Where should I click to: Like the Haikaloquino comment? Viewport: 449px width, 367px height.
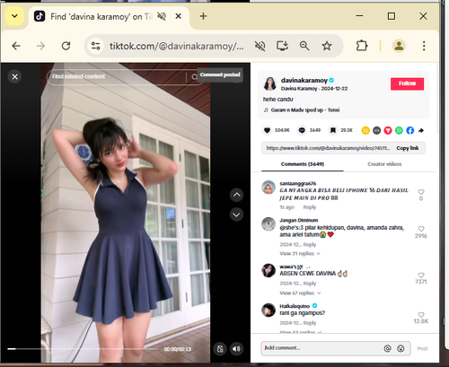click(x=421, y=315)
